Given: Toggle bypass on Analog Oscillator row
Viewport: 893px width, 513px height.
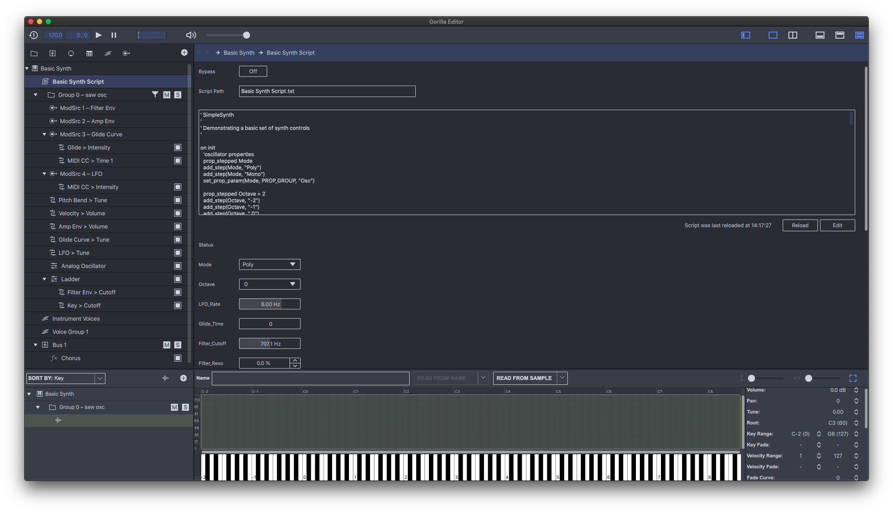Looking at the screenshot, I should (178, 266).
